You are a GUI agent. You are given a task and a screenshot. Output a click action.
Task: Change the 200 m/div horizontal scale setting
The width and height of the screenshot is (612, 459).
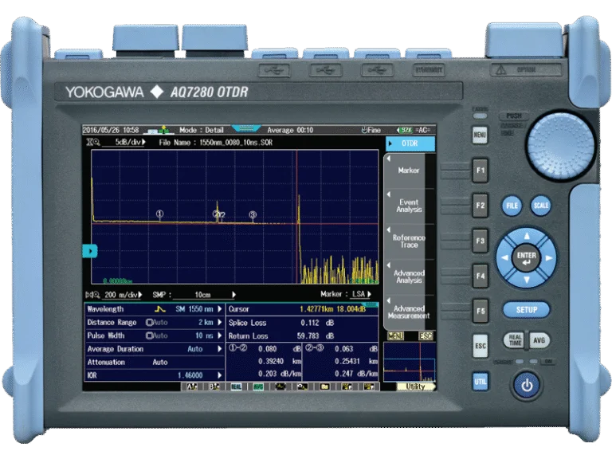click(x=122, y=295)
